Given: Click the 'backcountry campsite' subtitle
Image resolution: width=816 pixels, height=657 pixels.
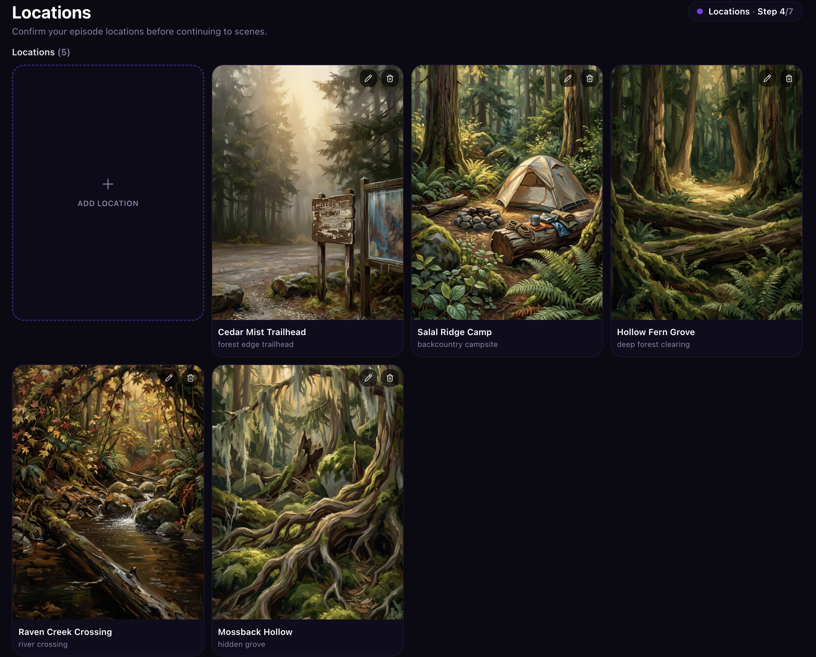Looking at the screenshot, I should [458, 344].
